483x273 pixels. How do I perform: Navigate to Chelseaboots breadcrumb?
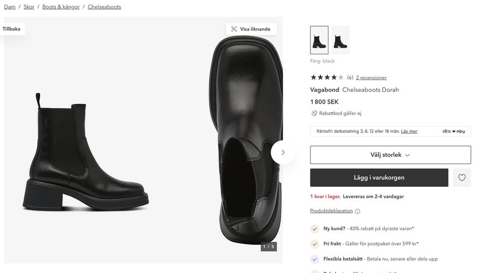(x=104, y=7)
